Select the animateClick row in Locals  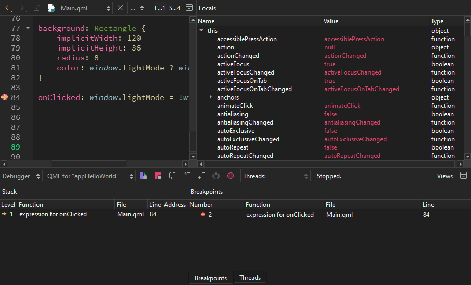point(330,106)
